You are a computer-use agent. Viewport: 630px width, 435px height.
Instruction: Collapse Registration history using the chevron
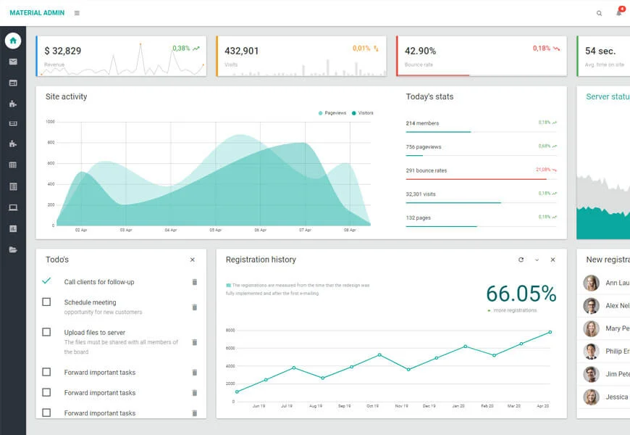(x=537, y=260)
